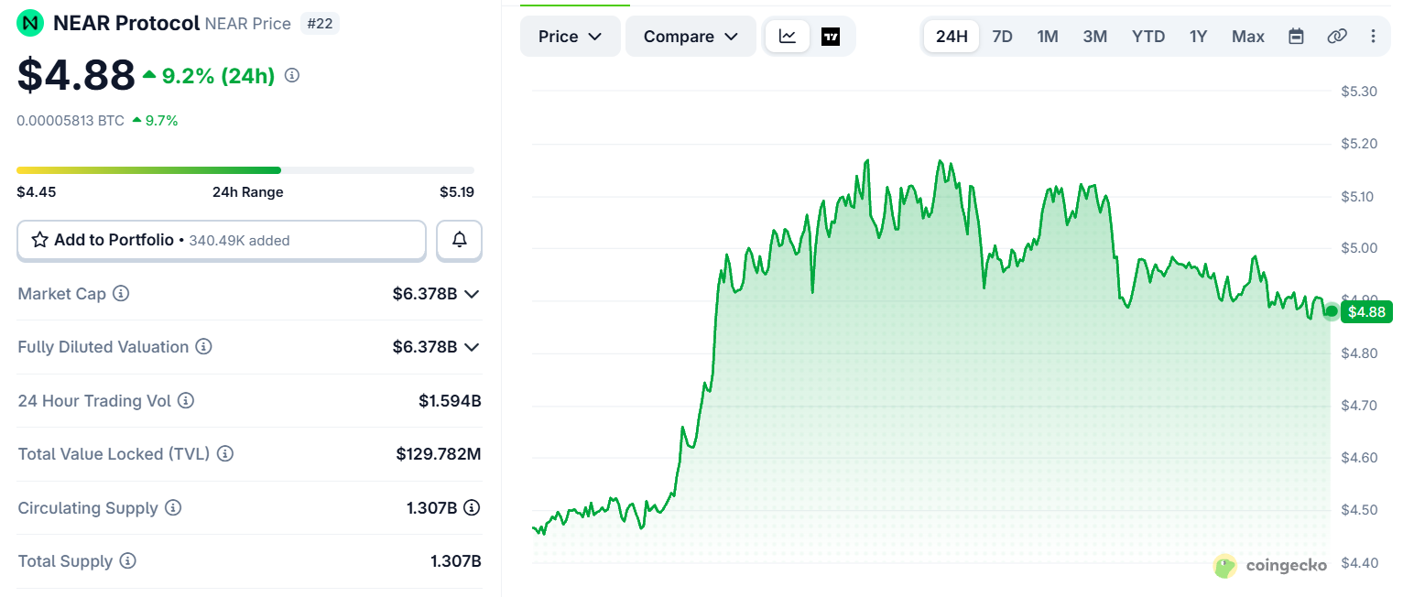Click the $5.19 range high value

[457, 192]
